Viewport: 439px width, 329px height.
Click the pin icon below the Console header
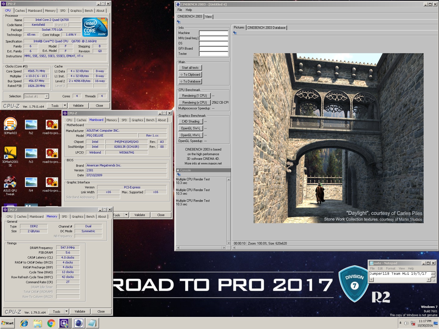pyautogui.click(x=179, y=175)
